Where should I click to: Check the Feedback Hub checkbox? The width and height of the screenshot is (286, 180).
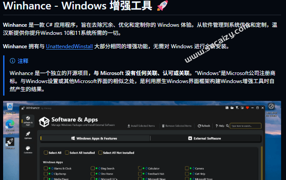click(140, 174)
